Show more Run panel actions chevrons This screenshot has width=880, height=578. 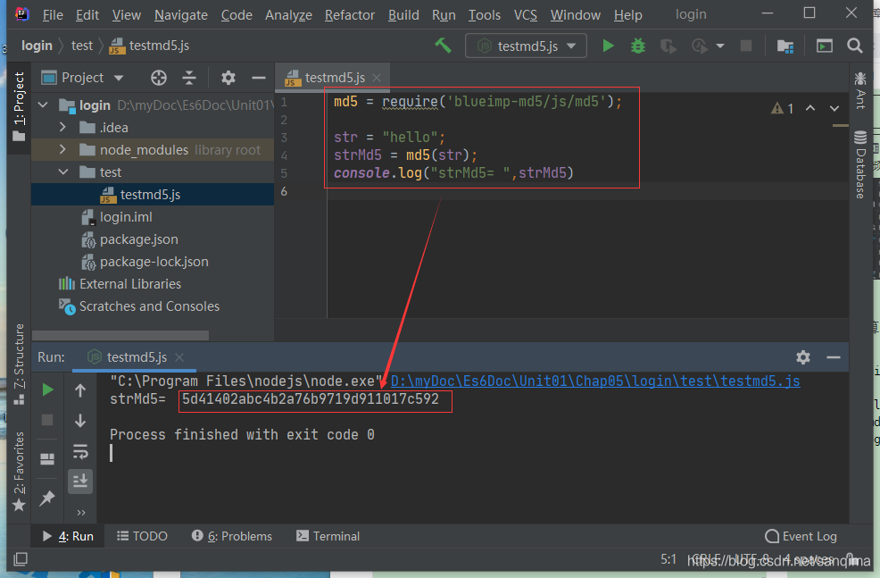(x=81, y=512)
